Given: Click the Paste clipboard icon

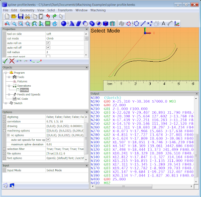Looking at the screenshot, I should (x=41, y=17).
